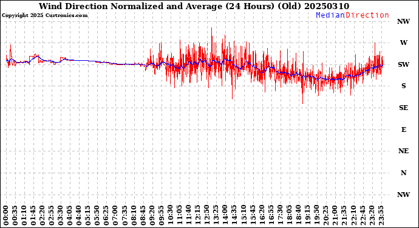Screen dimensions: 419x228
Task: Click the W direction axis label
Action: pos(403,43)
